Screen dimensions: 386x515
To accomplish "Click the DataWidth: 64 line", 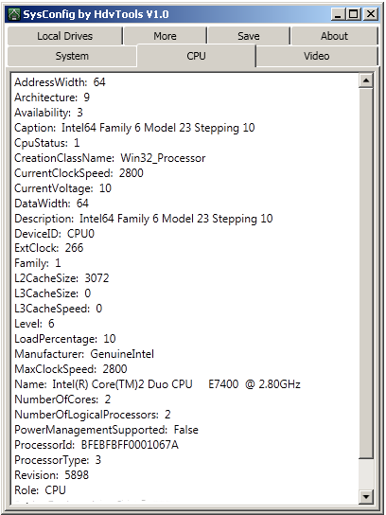I will tap(51, 204).
